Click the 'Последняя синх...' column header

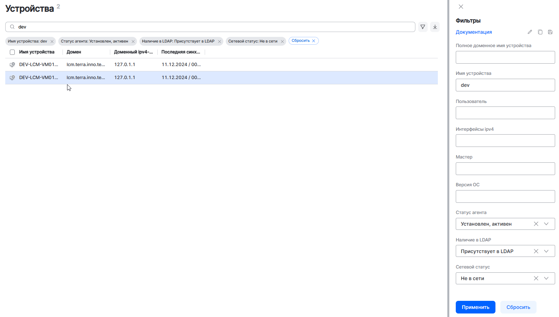tap(180, 52)
